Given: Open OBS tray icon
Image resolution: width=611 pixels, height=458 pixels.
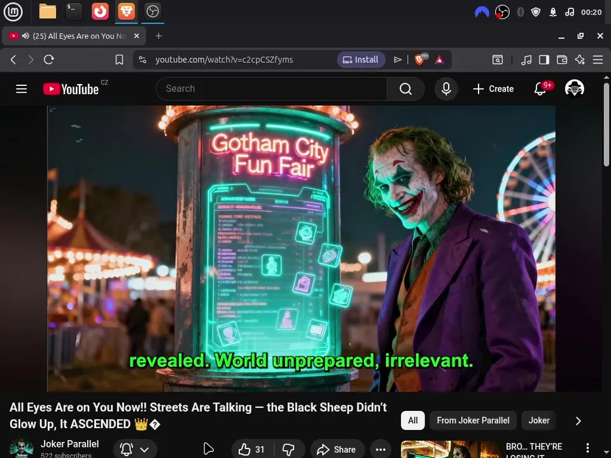Looking at the screenshot, I should coord(502,12).
